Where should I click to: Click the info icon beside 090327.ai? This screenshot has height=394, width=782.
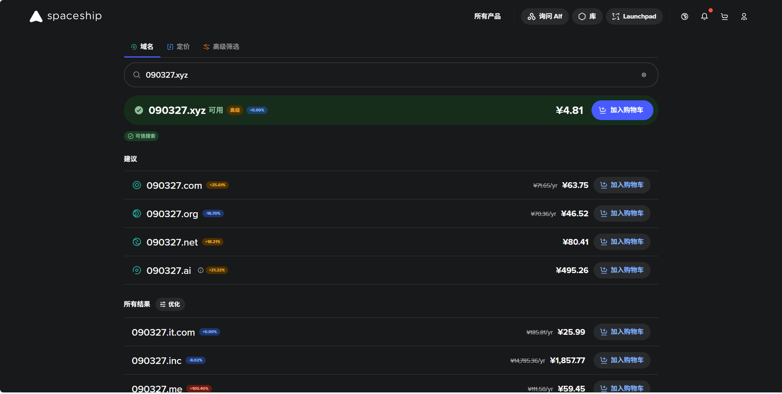(x=201, y=270)
